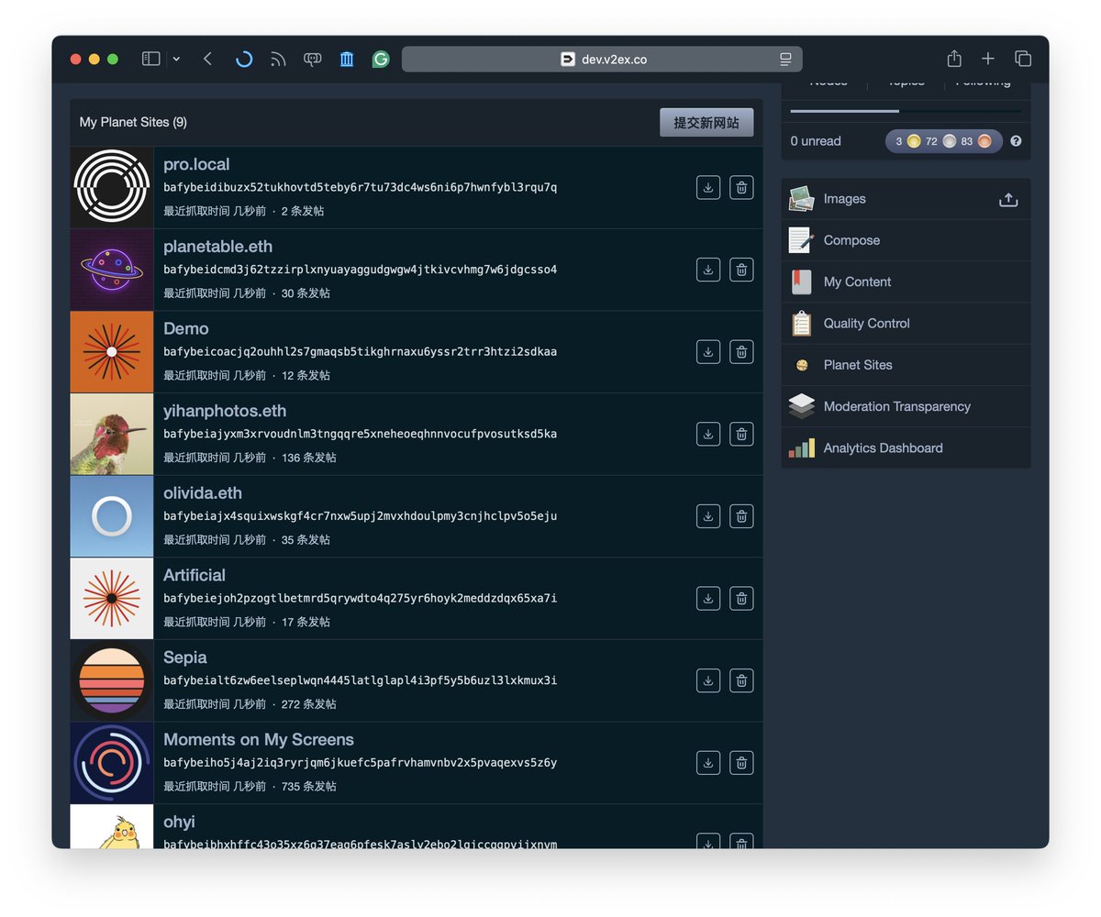Click the Safari page loading indicator

244,59
